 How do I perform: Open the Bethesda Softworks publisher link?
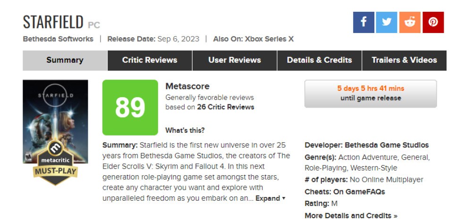tap(58, 39)
